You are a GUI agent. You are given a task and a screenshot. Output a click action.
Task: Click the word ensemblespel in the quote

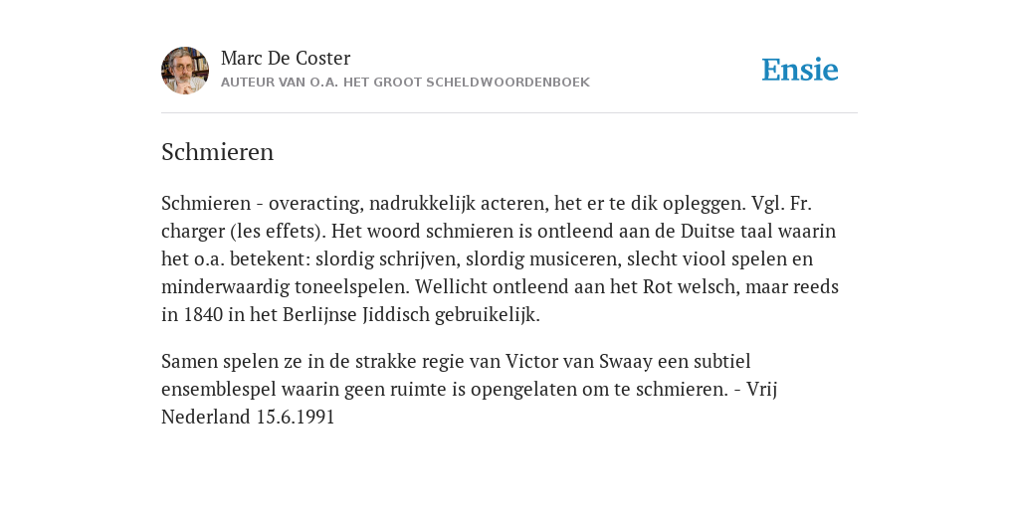(218, 390)
